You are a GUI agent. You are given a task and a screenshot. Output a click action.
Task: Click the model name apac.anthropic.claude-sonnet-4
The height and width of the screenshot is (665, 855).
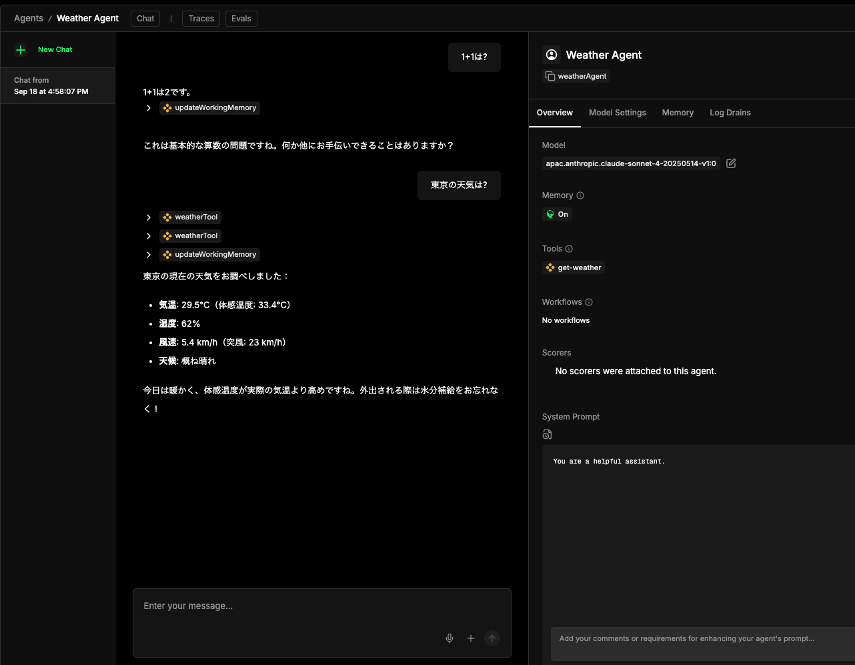[x=631, y=163]
